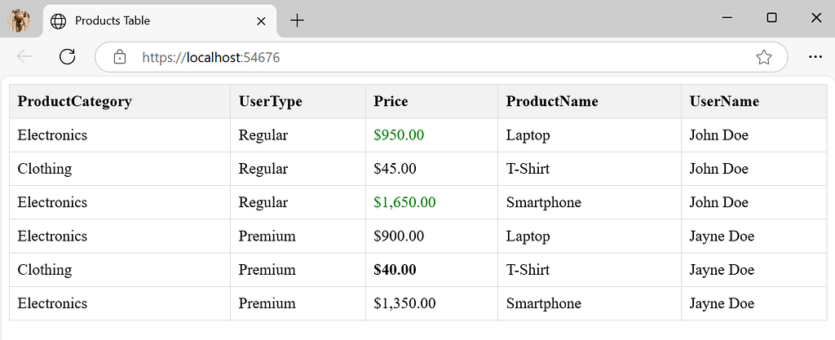Click the localhost address bar
This screenshot has height=340, width=835.
tap(441, 57)
